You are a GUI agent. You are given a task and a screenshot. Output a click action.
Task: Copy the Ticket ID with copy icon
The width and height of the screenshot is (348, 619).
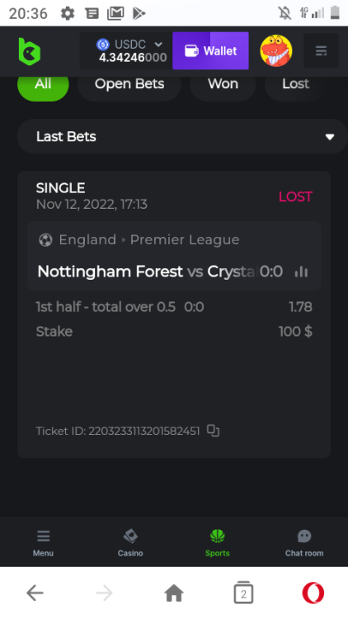click(x=213, y=431)
